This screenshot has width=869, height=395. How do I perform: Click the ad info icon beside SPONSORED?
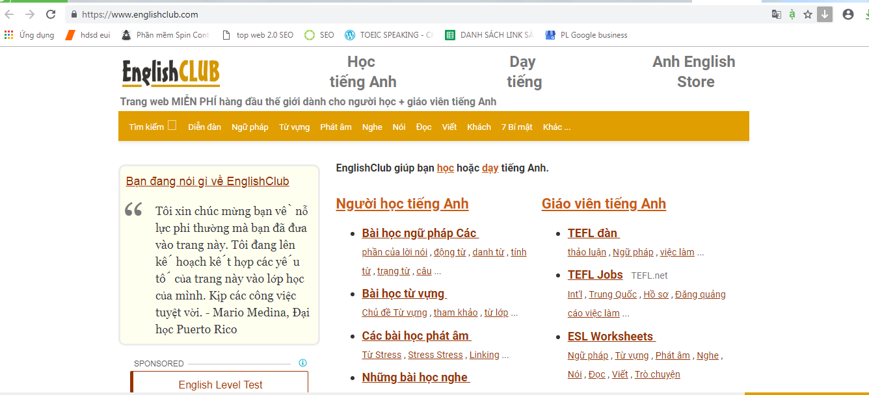(x=302, y=363)
